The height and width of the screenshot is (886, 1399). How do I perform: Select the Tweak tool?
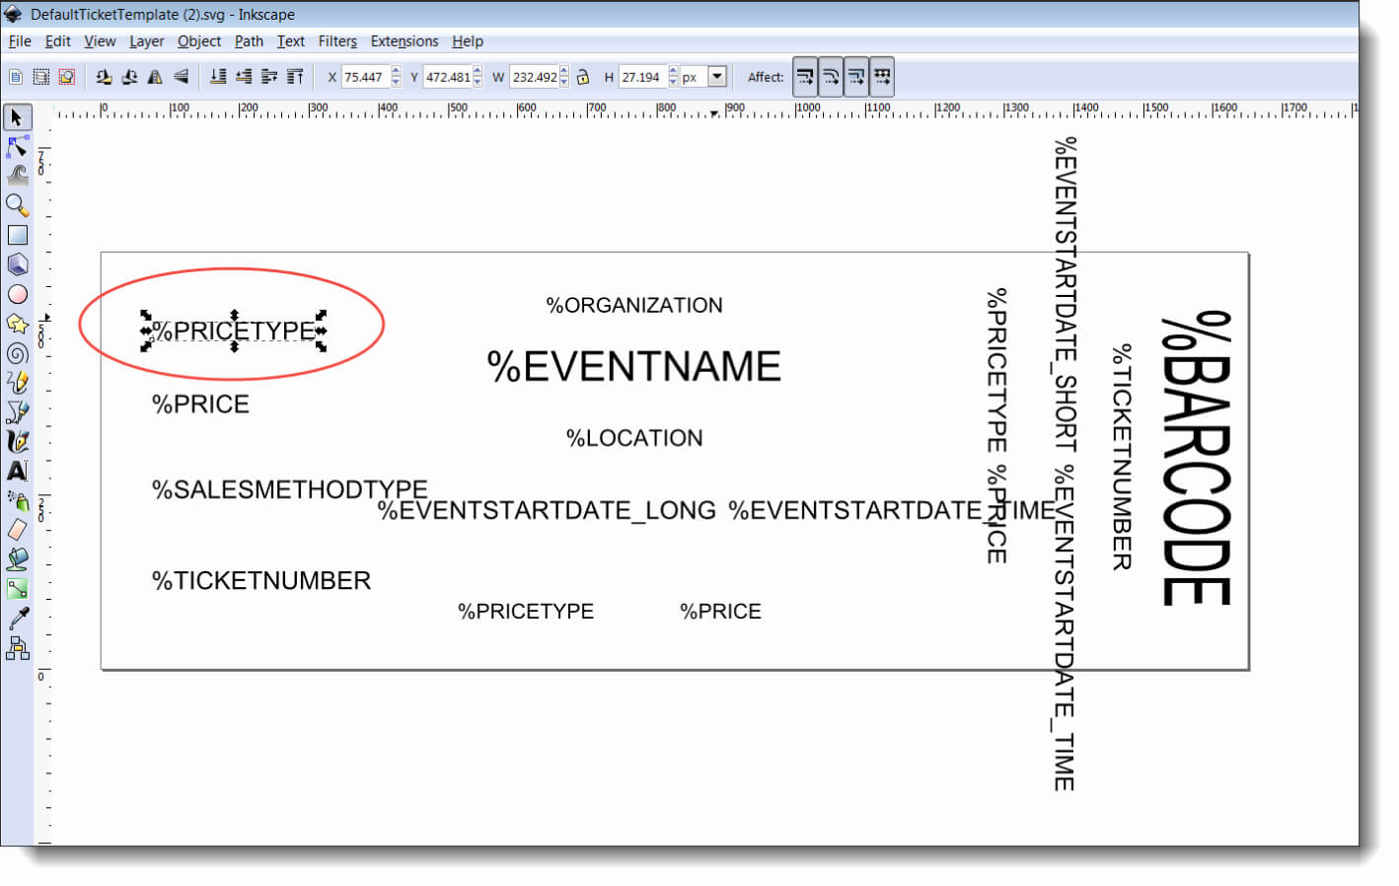pyautogui.click(x=17, y=177)
